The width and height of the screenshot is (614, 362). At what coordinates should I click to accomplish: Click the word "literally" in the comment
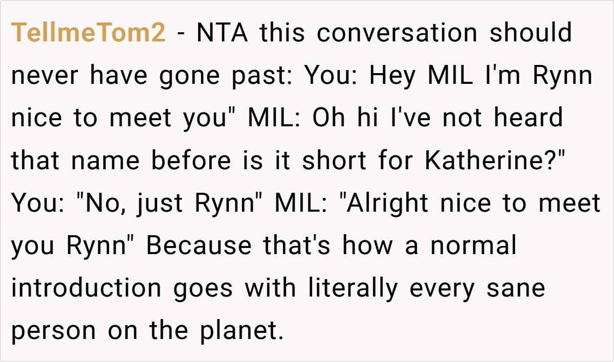[353, 288]
